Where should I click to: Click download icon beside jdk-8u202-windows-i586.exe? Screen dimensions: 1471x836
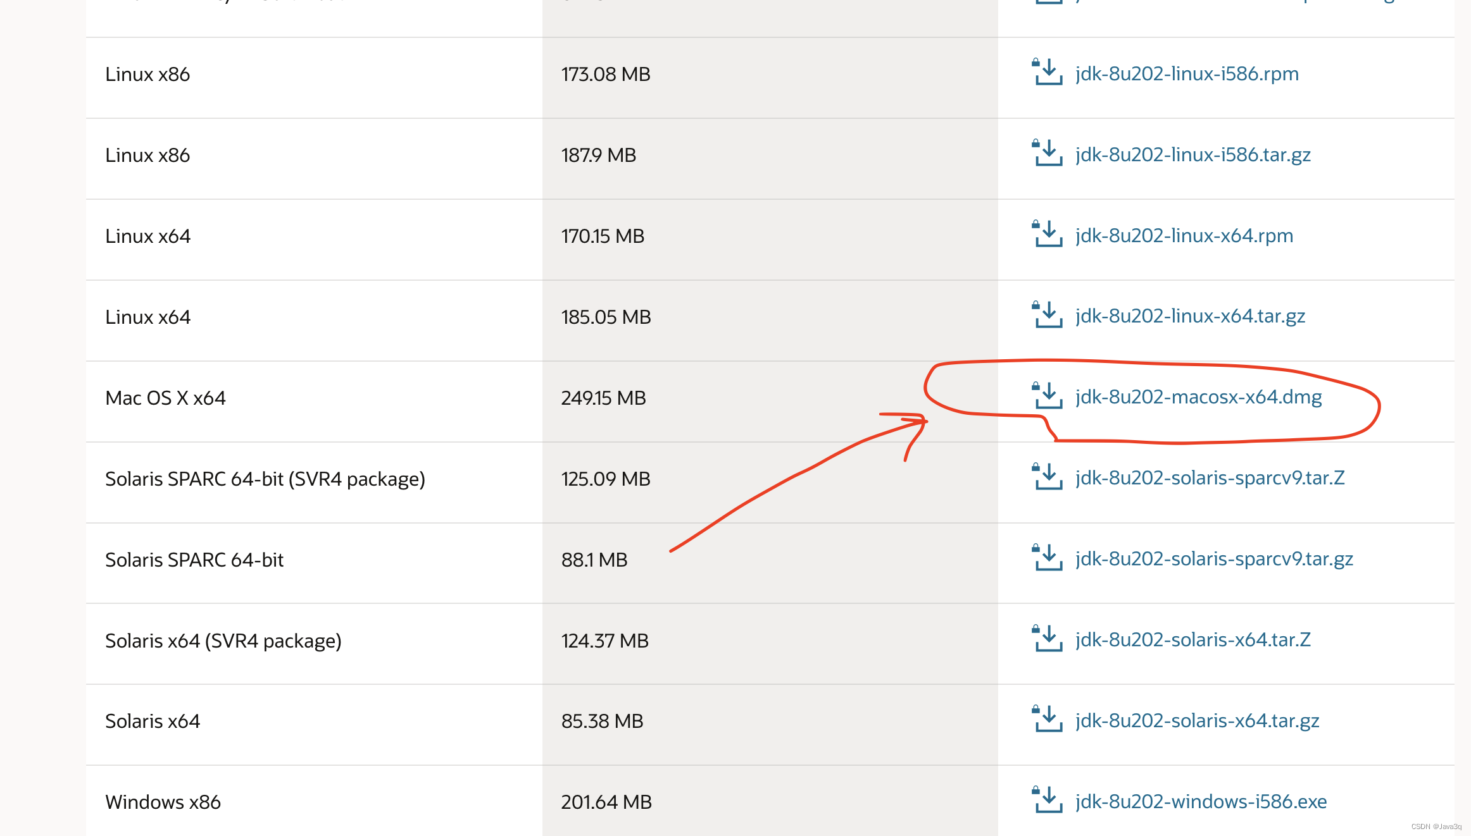(x=1048, y=801)
